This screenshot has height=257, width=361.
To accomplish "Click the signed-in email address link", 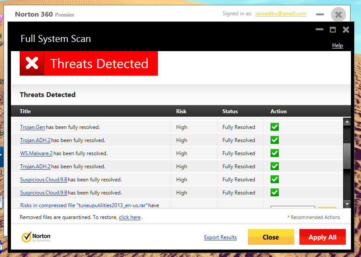I will click(x=280, y=14).
